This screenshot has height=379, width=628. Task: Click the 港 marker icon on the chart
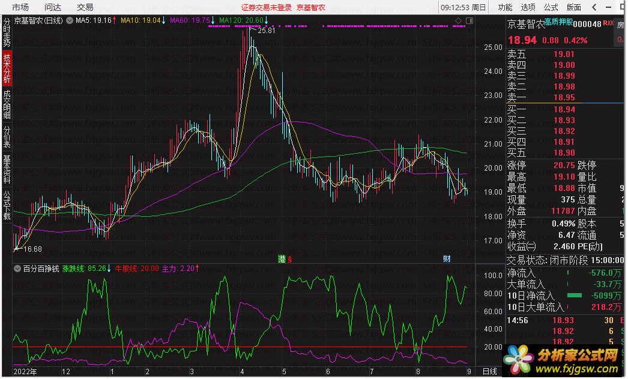tap(282, 259)
